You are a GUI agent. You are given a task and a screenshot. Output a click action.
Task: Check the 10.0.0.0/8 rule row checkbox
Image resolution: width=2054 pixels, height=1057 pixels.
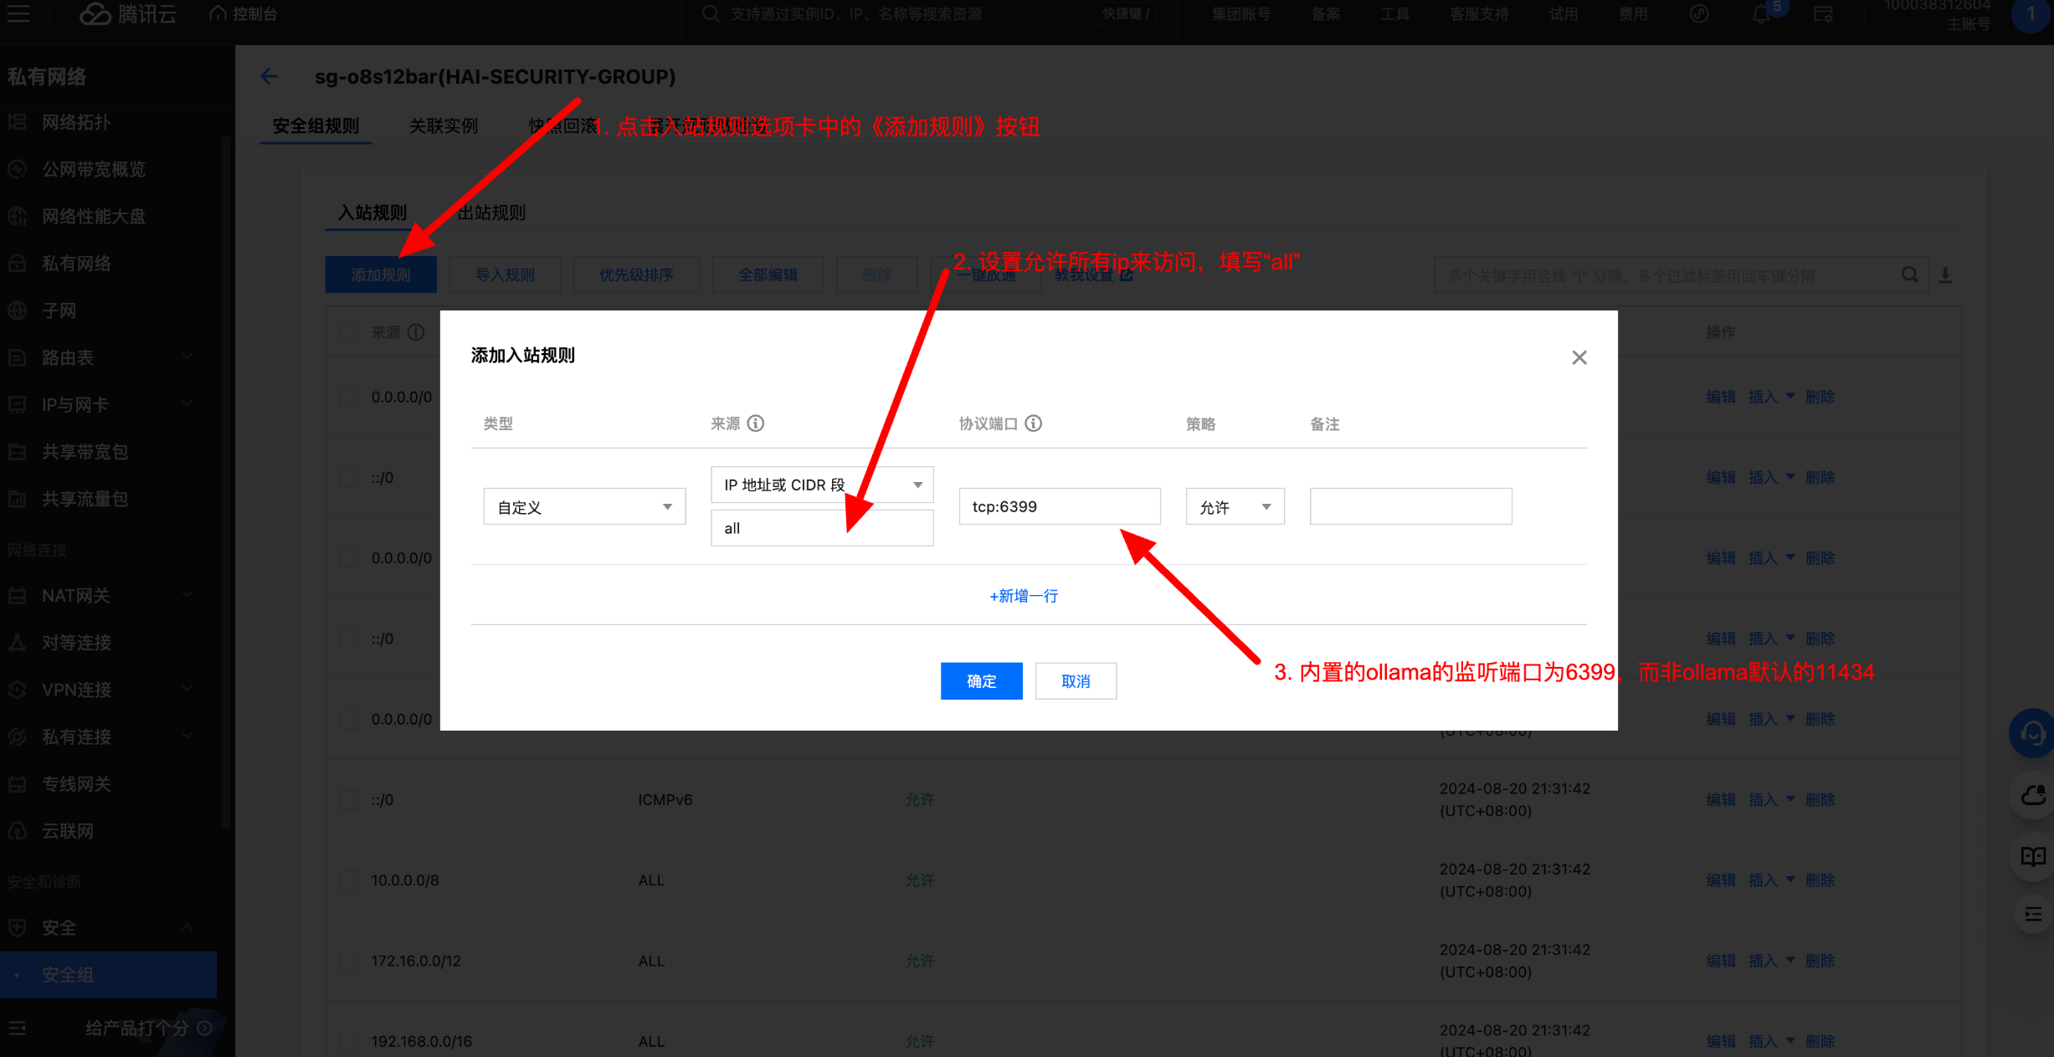click(x=349, y=880)
